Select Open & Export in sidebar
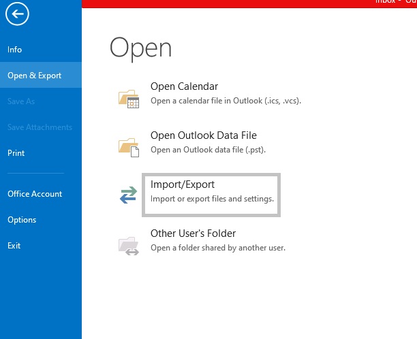This screenshot has height=339, width=417. (41, 75)
